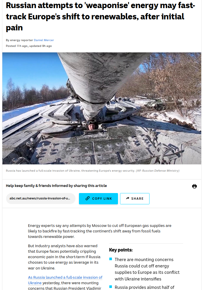Follow 'As Russia launched a full-scale invasion' link

[65, 280]
